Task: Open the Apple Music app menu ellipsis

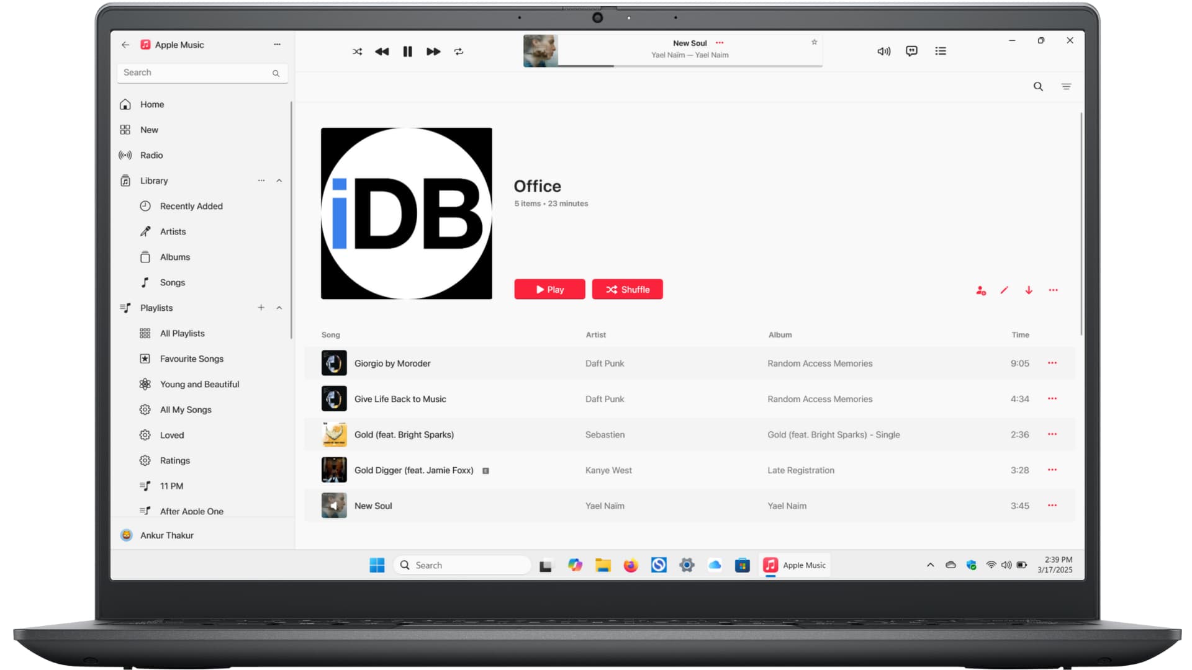Action: coord(277,44)
